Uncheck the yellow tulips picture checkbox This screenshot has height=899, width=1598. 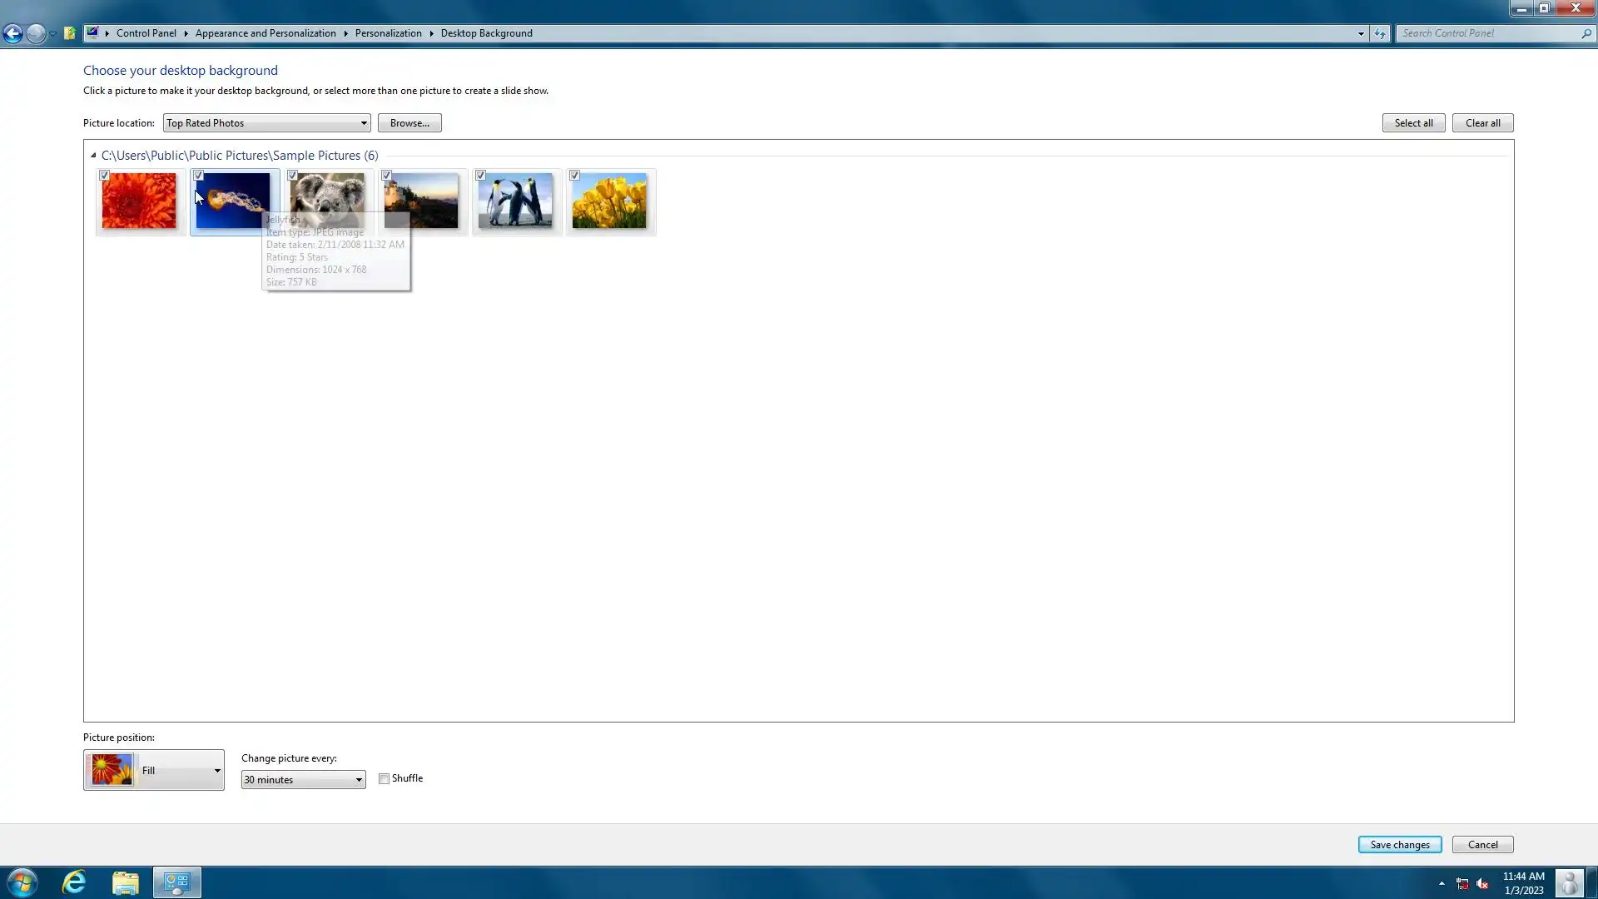point(574,176)
